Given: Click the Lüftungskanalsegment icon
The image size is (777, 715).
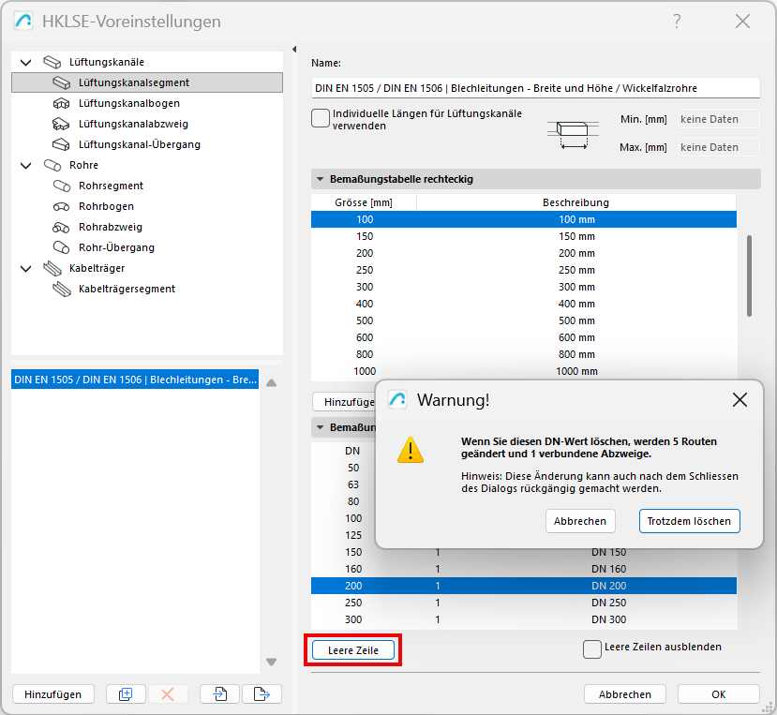Looking at the screenshot, I should point(62,82).
